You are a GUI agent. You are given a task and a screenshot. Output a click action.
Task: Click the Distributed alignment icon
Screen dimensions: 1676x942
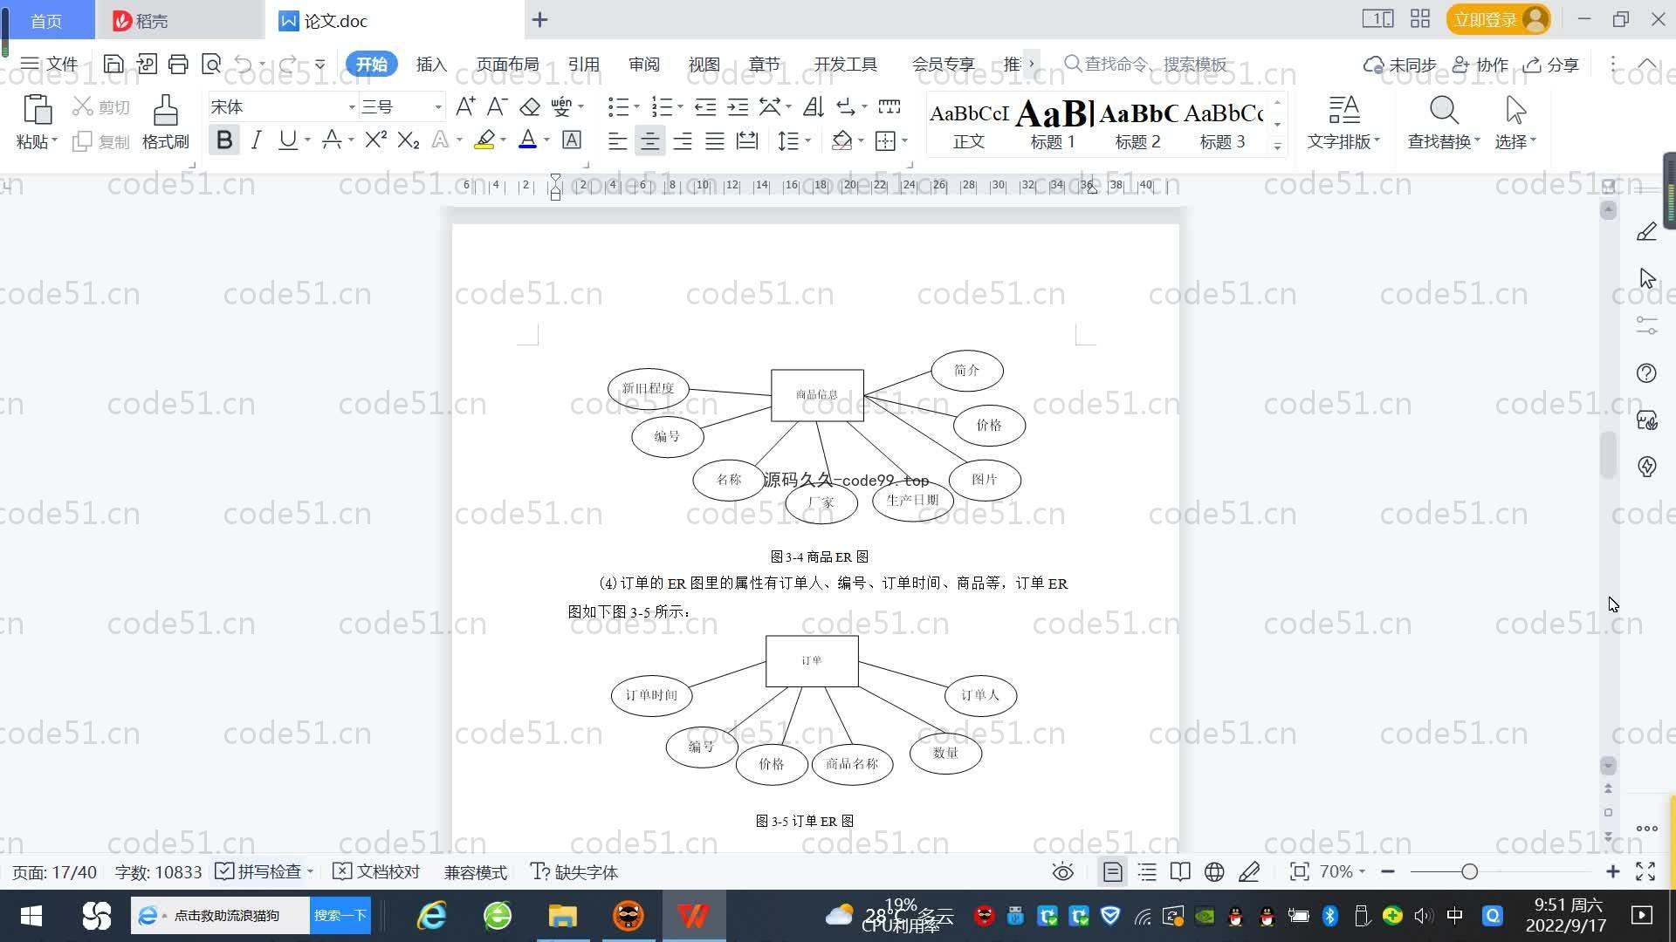747,140
